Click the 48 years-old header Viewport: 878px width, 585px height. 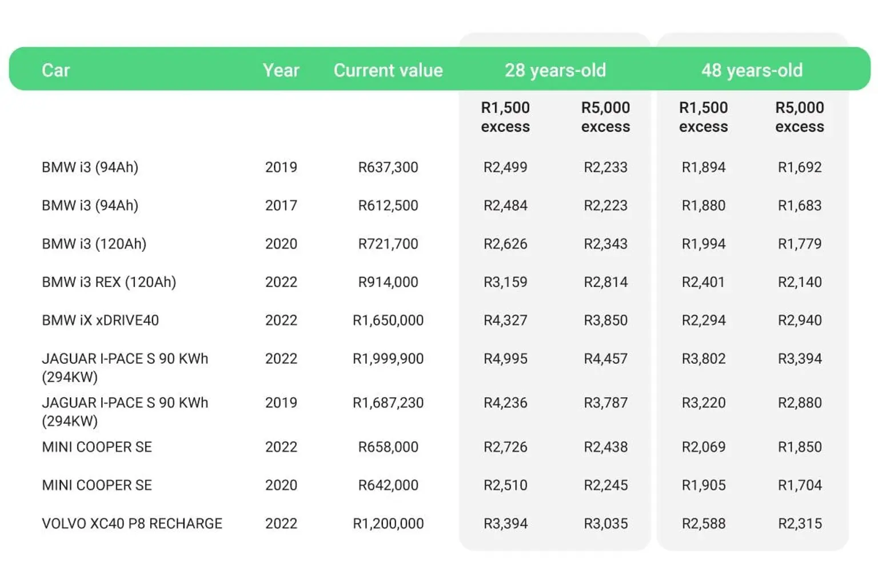pyautogui.click(x=752, y=70)
